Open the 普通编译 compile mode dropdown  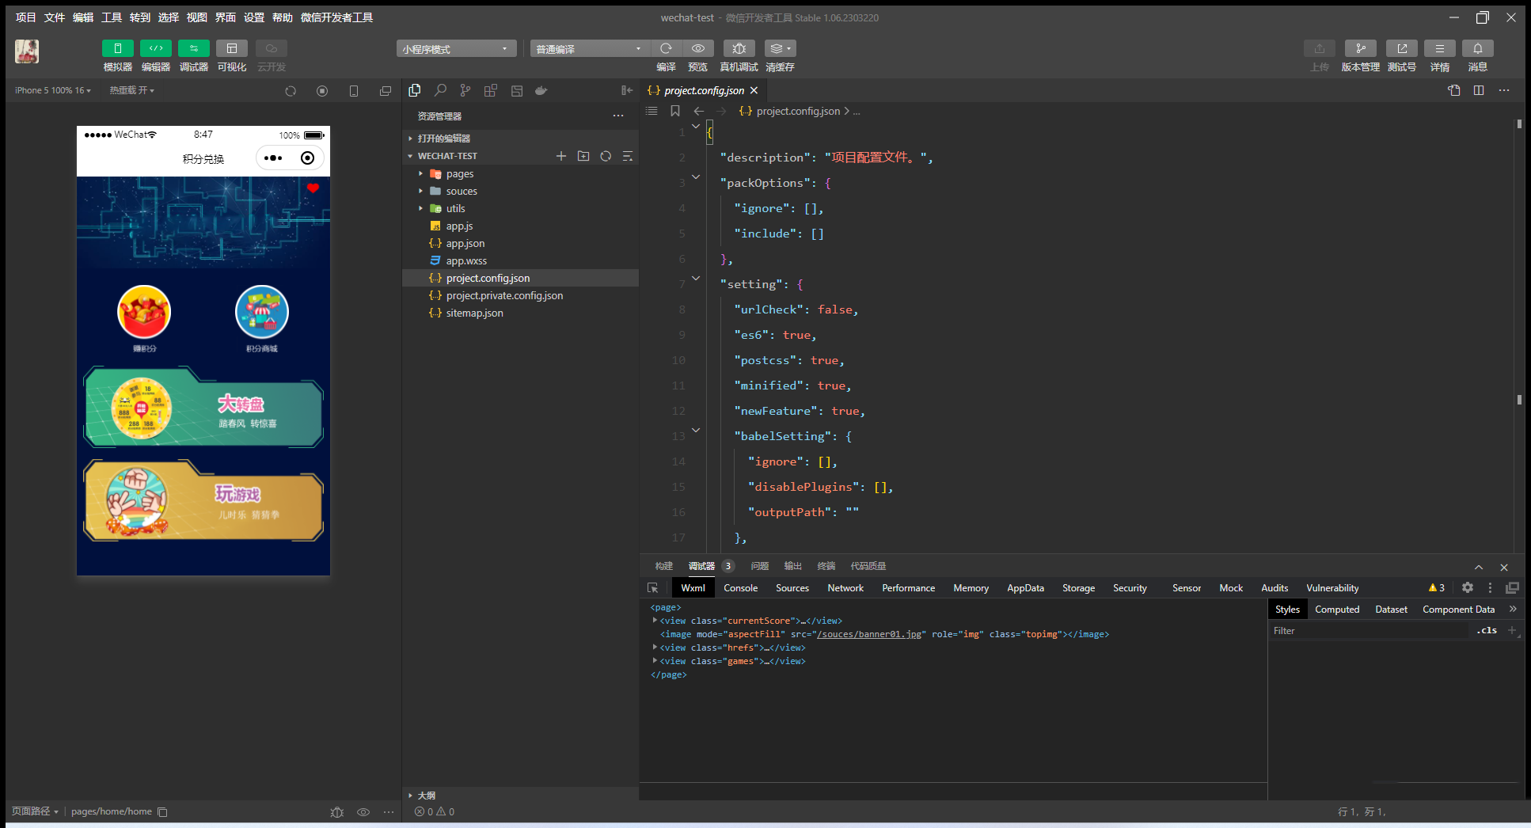[590, 49]
